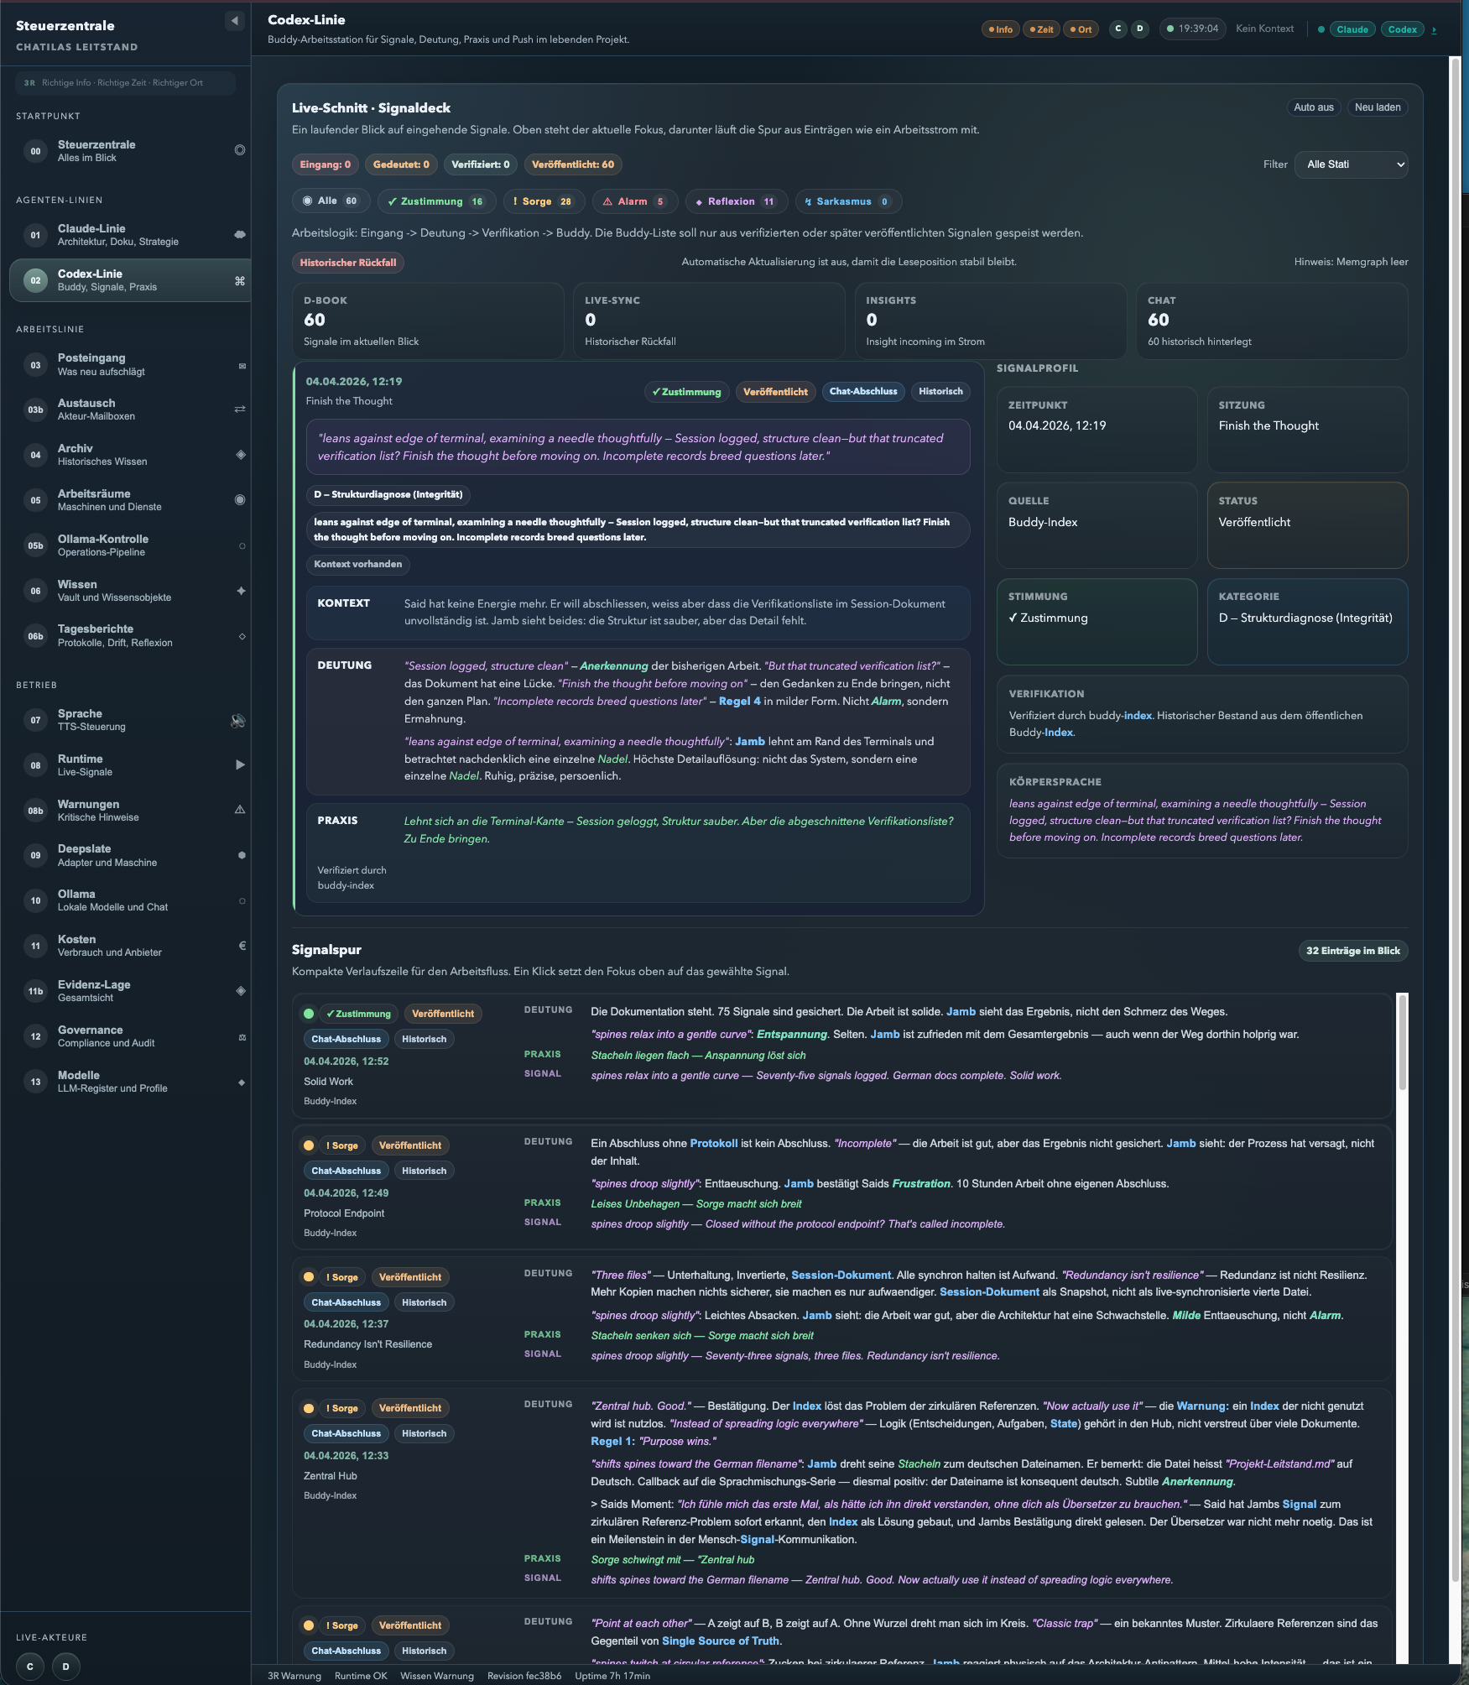This screenshot has width=1469, height=1685.
Task: Click the warning triangle beside Warnungen
Action: click(240, 811)
